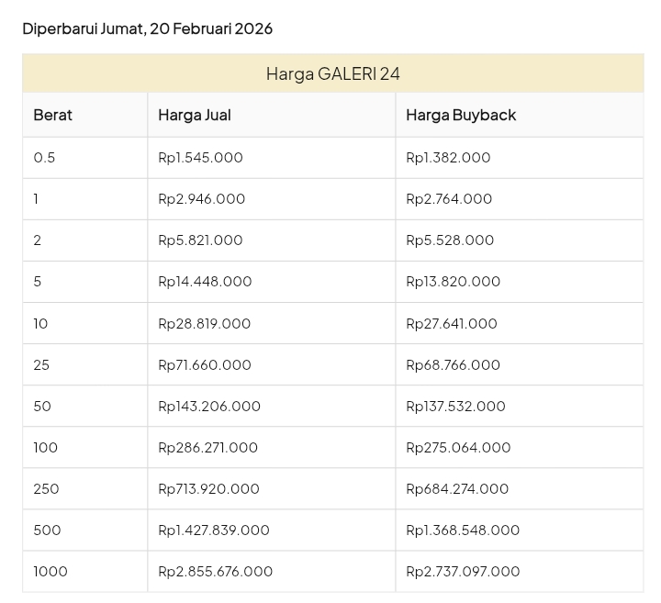Click buyback price Rp68.766.000
Image resolution: width=661 pixels, height=603 pixels.
tap(453, 365)
